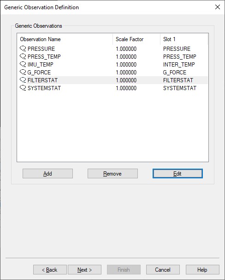This screenshot has height=280, width=225.
Task: Click the icon beside IMU_TEMP observation
Action: tap(23, 64)
